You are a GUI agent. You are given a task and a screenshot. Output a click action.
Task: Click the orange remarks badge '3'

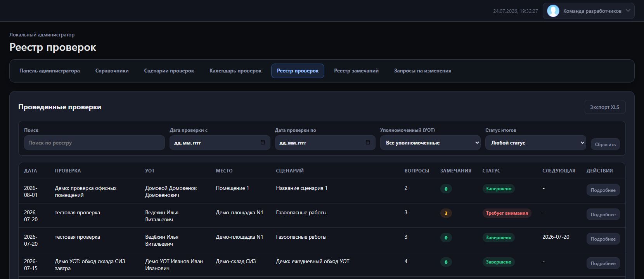pos(446,213)
